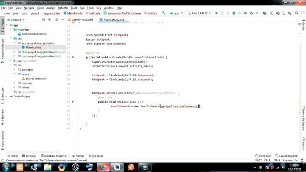Click the copypasteclear breadcrumb in navigation bar
The width and height of the screenshot is (306, 172).
(51, 13)
